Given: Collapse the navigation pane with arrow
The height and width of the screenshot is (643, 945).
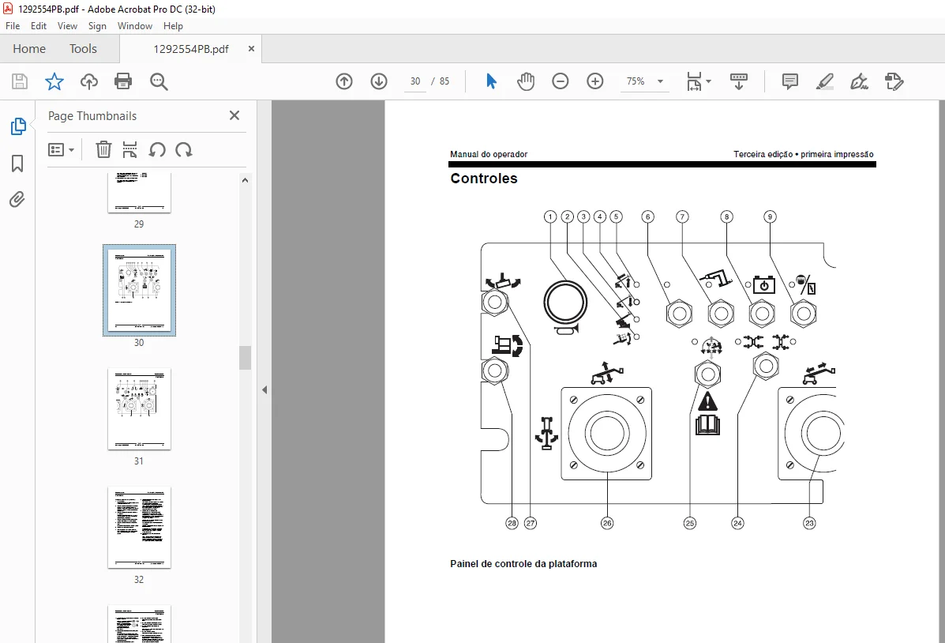Looking at the screenshot, I should coord(264,390).
